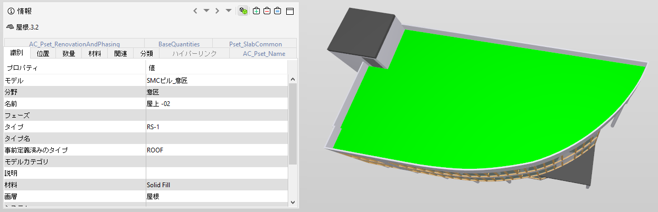Click the プロパティ column header
Image resolution: width=658 pixels, height=212 pixels.
click(x=75, y=68)
